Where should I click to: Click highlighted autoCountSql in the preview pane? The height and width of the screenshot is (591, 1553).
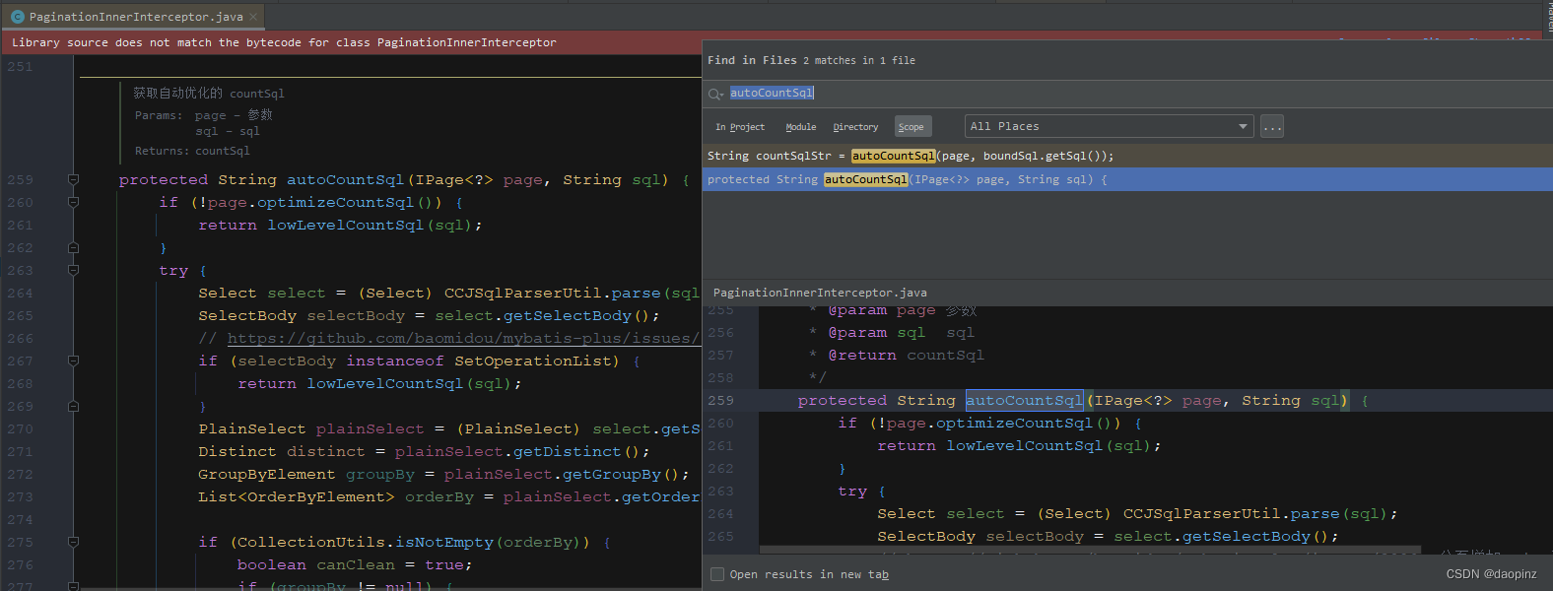click(1024, 400)
